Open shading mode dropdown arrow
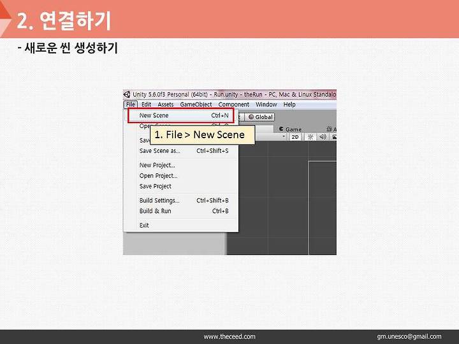Screen dimensions: 459x344 coord(283,136)
